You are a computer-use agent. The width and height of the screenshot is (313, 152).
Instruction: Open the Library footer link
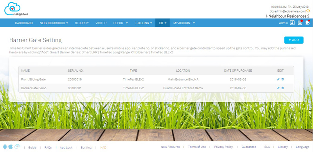(283, 147)
